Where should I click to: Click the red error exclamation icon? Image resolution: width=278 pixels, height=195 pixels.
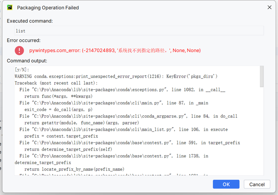pyautogui.click(x=19, y=50)
